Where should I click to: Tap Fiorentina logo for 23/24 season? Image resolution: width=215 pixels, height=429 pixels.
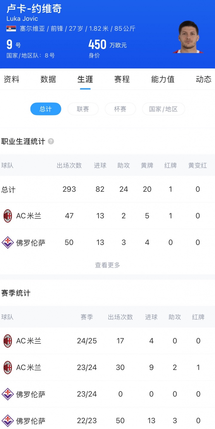pyautogui.click(x=8, y=394)
